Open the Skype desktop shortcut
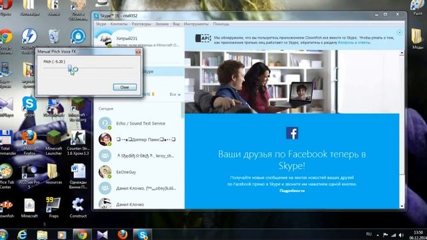This screenshot has height=240, width=427. 29,106
